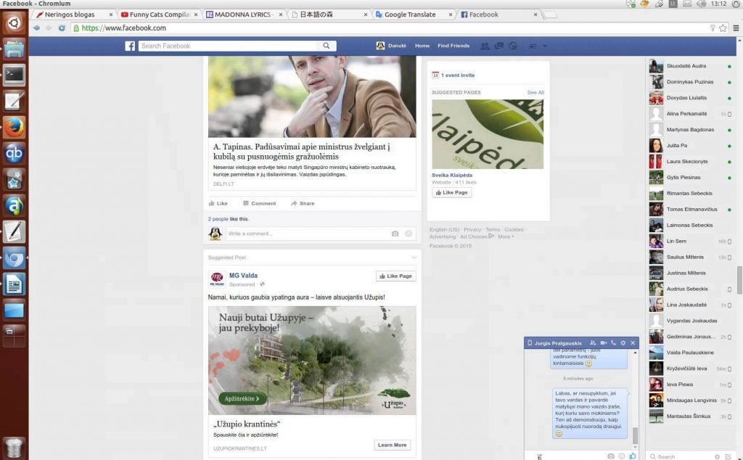The height and width of the screenshot is (460, 743).
Task: Open chat options gear in Jurgis chat
Action: [623, 343]
